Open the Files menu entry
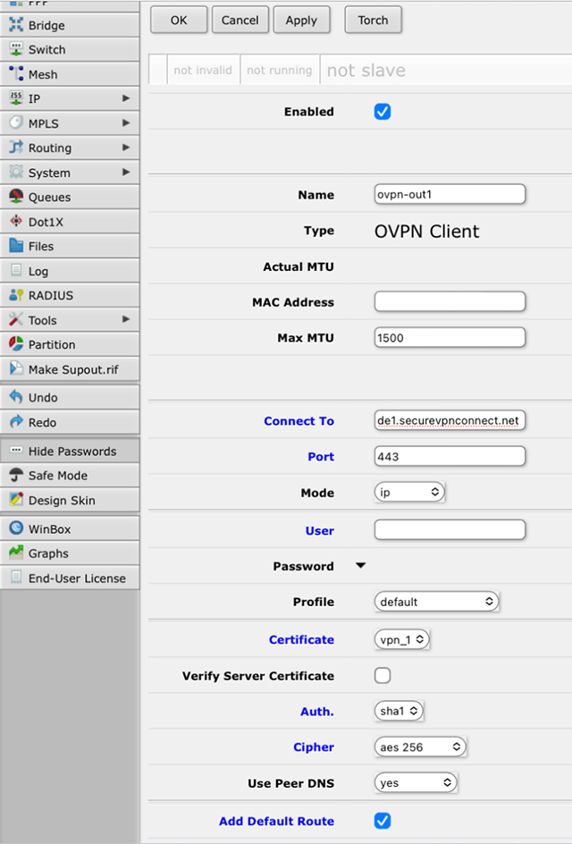Viewport: 572px width, 844px height. pyautogui.click(x=70, y=246)
